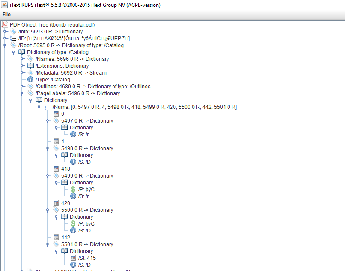Screen dimensions: 345x271
Task: Select the PDF Object Tree (tbontb-regular.pdf) root label
Action: point(52,25)
